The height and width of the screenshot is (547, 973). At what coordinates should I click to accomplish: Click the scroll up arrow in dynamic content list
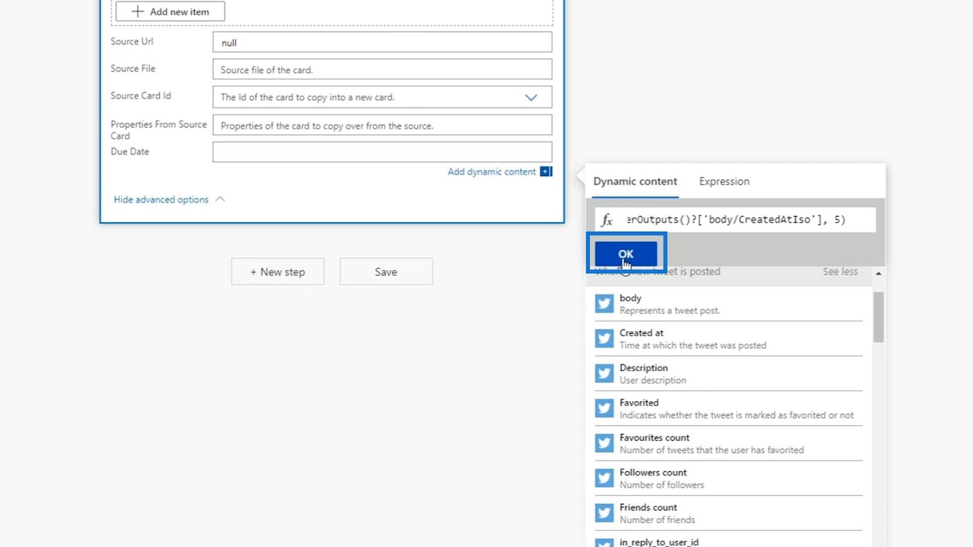878,273
